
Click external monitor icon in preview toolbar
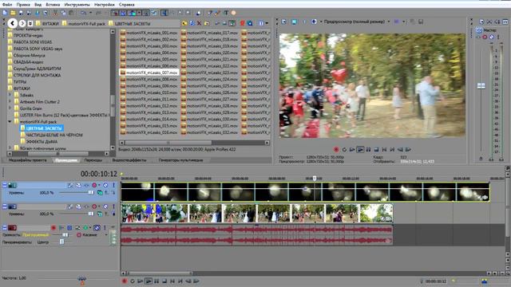point(295,22)
